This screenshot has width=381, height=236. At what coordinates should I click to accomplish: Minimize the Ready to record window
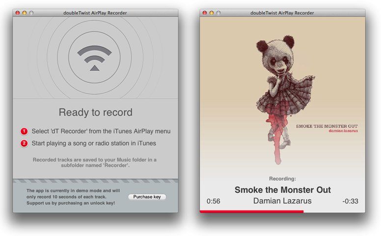(x=25, y=13)
